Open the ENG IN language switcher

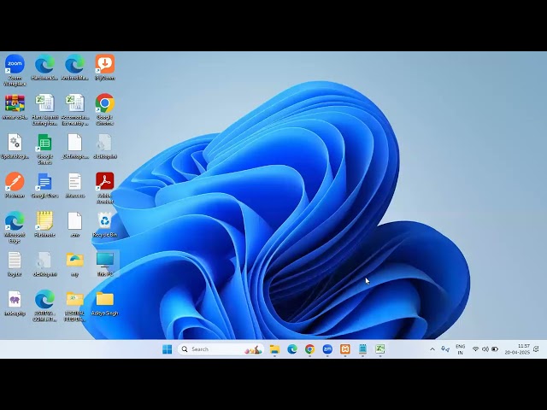pyautogui.click(x=461, y=349)
